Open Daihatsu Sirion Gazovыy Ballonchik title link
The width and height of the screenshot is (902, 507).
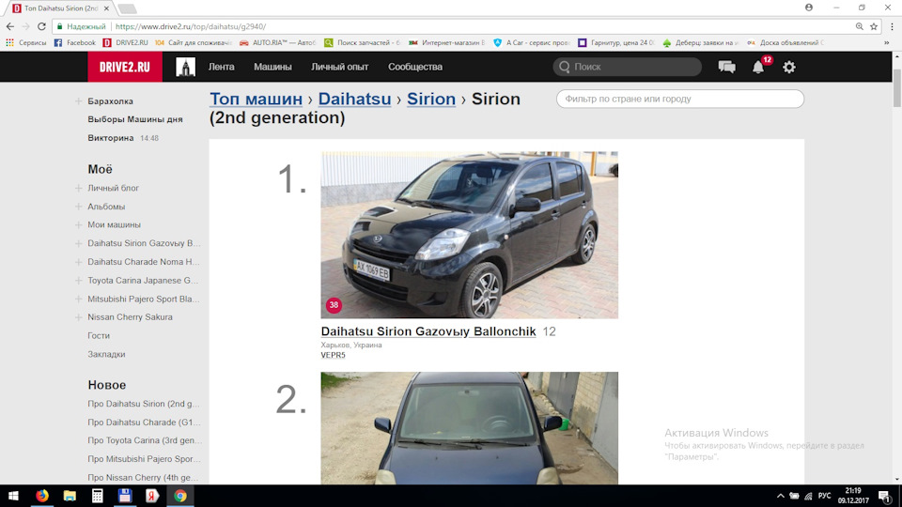[x=428, y=331]
